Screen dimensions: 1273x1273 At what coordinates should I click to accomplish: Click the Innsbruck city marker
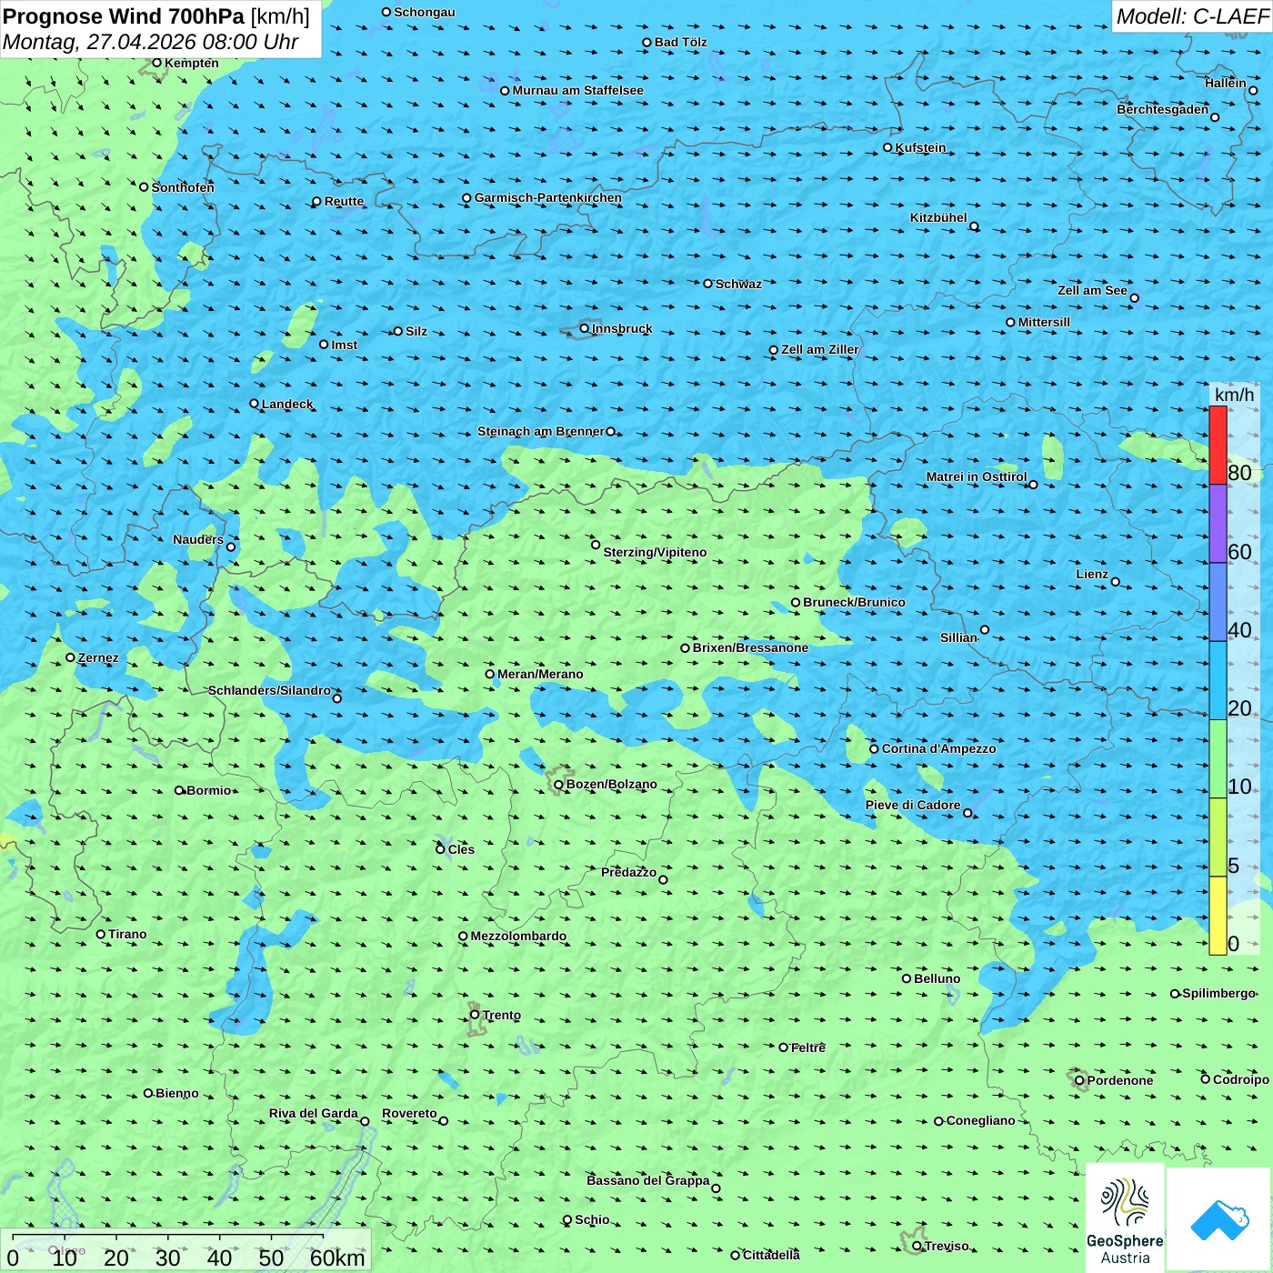tap(585, 328)
